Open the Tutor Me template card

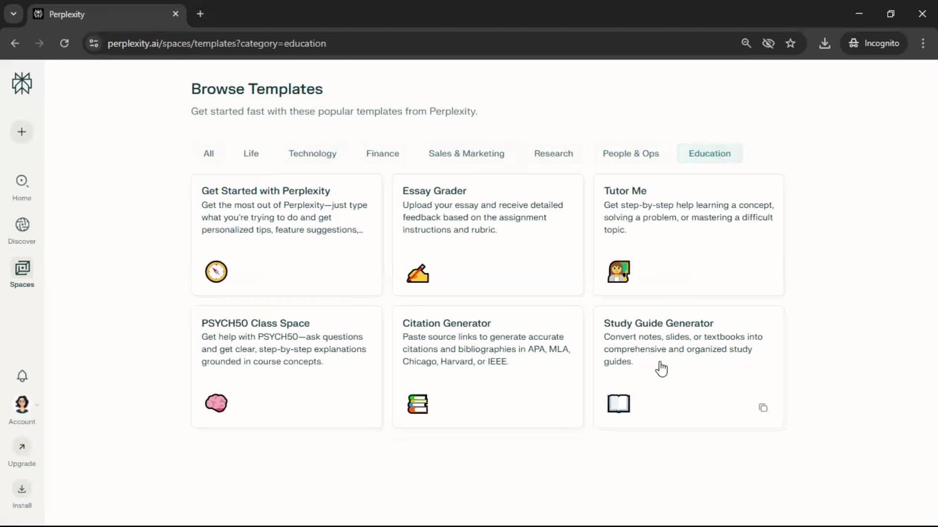pyautogui.click(x=688, y=234)
